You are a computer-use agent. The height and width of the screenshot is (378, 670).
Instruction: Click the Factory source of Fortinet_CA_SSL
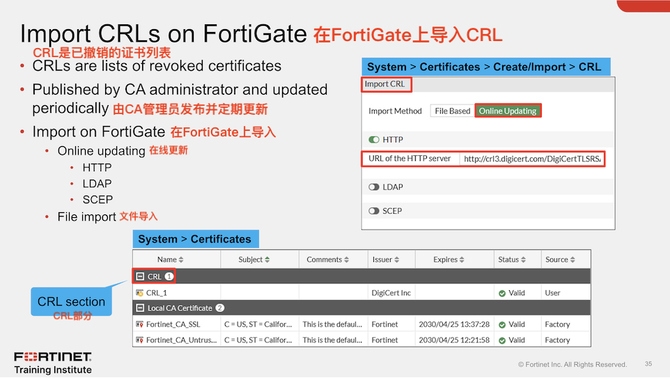[557, 324]
